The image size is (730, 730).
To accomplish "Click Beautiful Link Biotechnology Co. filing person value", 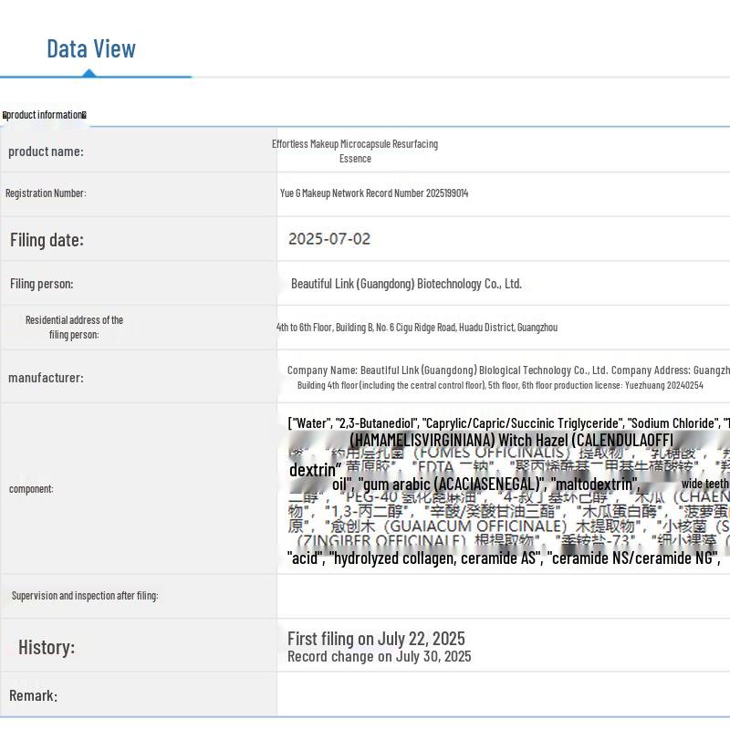I will pyautogui.click(x=406, y=284).
